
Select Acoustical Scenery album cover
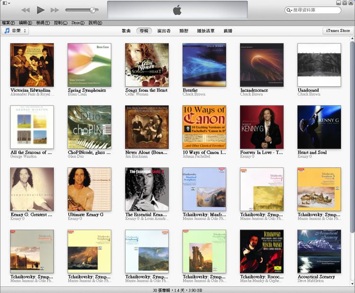(319, 251)
